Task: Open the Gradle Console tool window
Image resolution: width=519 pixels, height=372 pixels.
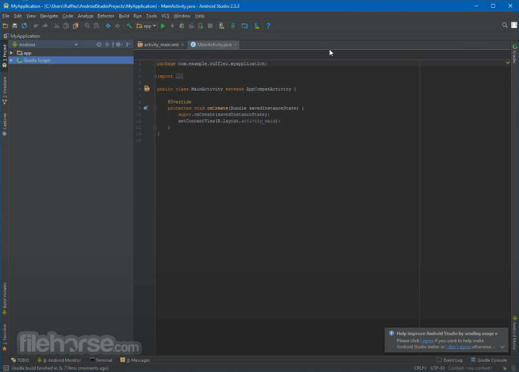Action: click(x=489, y=360)
